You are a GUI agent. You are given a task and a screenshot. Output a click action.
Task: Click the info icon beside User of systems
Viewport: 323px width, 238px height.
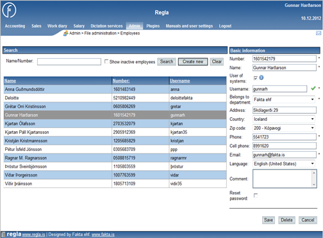pos(261,77)
